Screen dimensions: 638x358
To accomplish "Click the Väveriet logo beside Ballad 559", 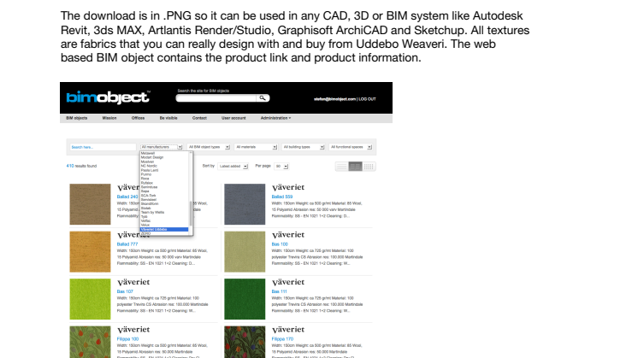I will [x=288, y=187].
